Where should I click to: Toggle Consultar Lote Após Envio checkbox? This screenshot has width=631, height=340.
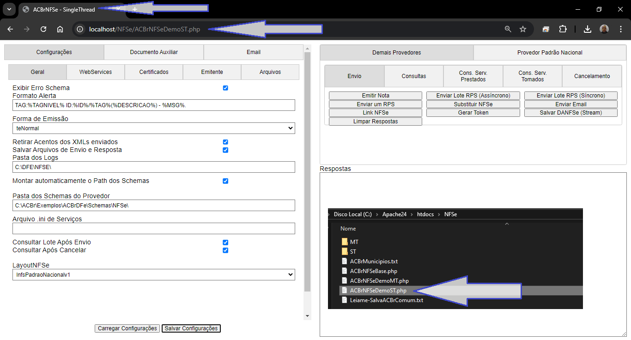[x=225, y=242]
